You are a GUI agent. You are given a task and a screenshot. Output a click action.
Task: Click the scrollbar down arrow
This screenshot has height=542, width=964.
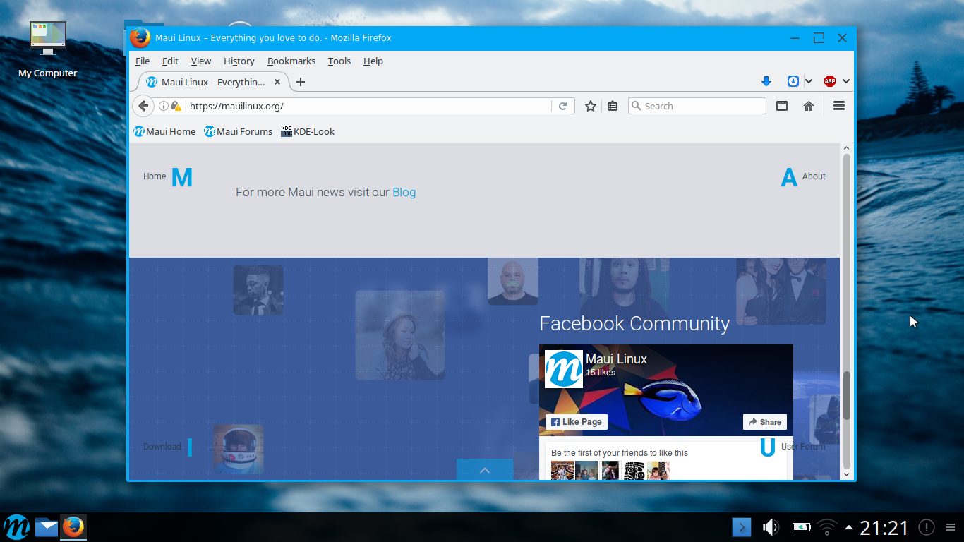[847, 474]
